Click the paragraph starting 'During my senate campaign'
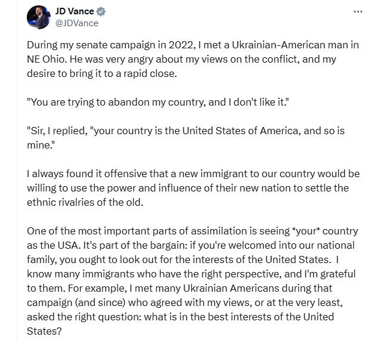Screen dimensions: 371x340 pyautogui.click(x=193, y=59)
